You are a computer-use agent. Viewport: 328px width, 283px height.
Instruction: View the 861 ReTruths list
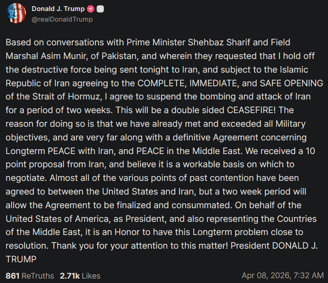point(29,276)
